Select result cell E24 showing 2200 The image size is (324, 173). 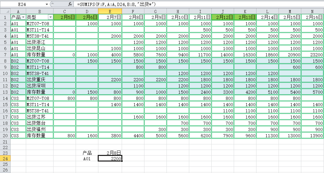[x=110, y=159]
